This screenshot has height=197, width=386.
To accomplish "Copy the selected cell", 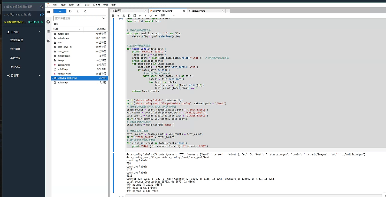I will point(129,15).
